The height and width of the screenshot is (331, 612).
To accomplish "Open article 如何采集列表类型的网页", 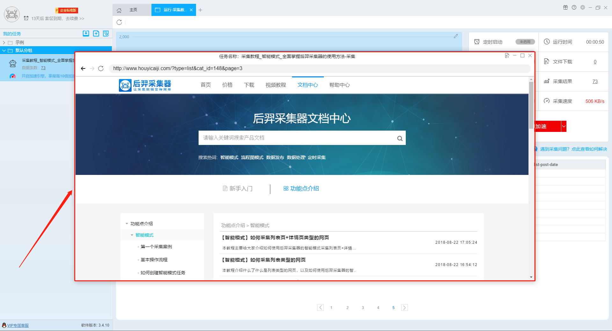I will 263,260.
